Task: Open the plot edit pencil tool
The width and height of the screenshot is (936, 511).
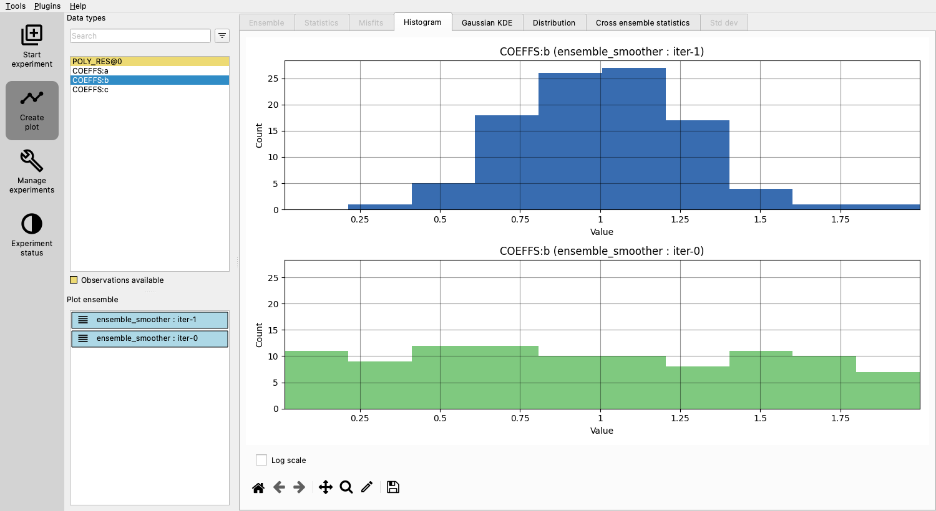Action: point(367,487)
